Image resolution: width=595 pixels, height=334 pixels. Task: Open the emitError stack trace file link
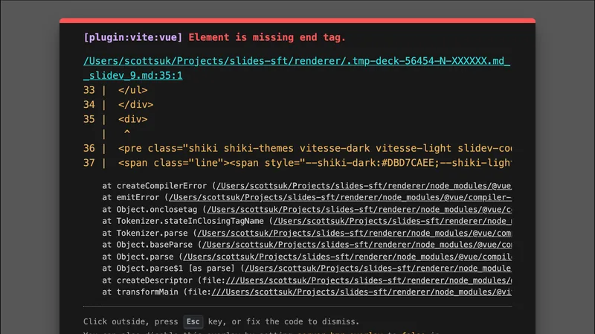point(339,197)
